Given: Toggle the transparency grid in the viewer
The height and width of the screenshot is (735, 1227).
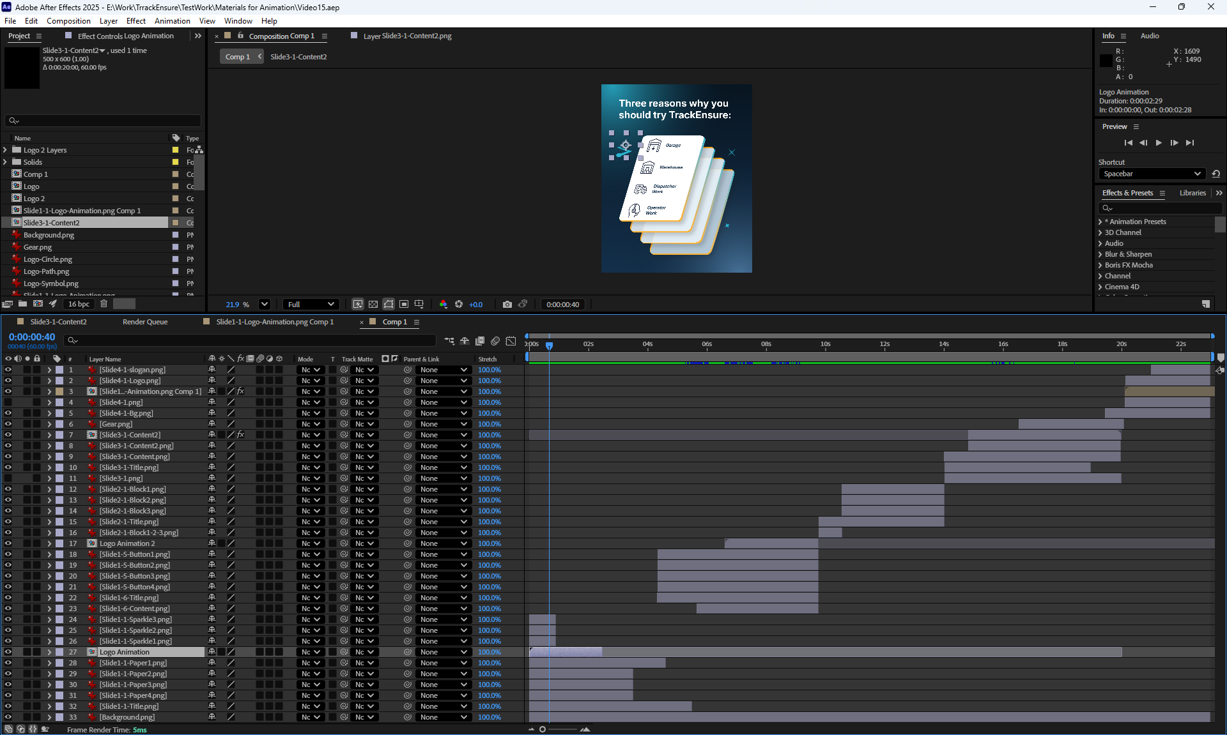Looking at the screenshot, I should click(373, 305).
